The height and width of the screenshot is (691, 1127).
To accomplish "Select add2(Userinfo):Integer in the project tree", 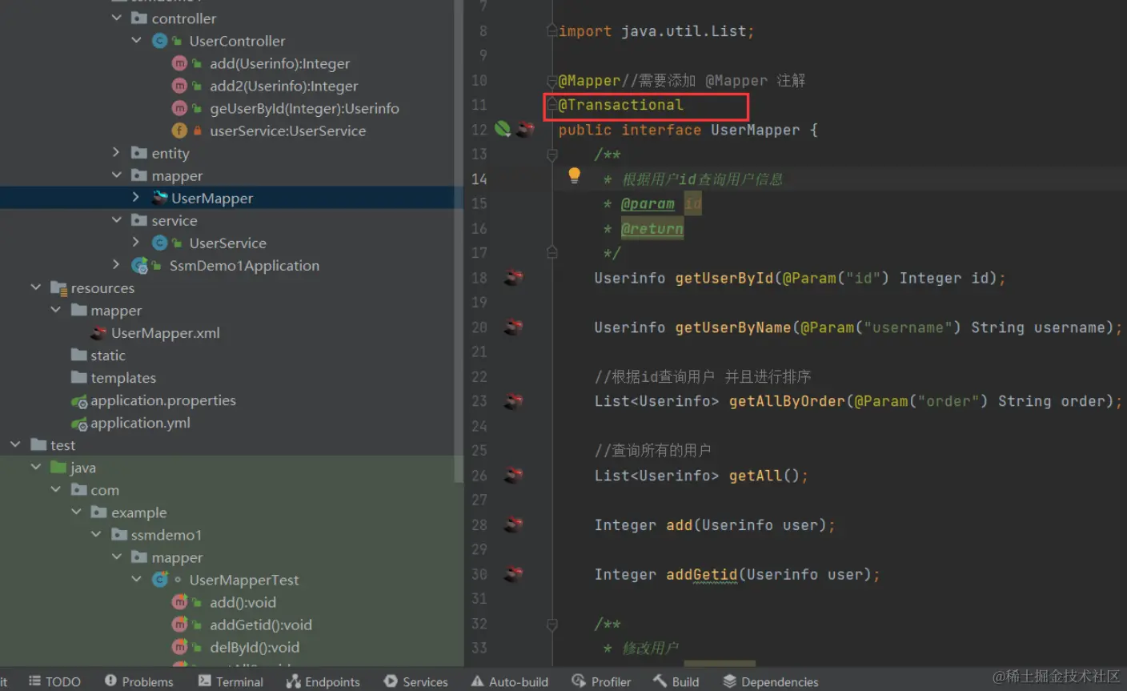I will 284,86.
